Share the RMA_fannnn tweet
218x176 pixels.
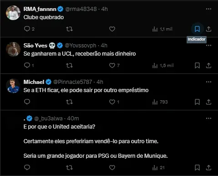(208, 29)
